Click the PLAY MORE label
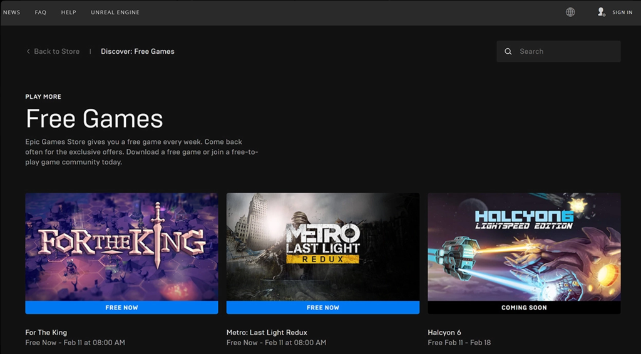Viewport: 641px width, 354px height. coord(43,97)
